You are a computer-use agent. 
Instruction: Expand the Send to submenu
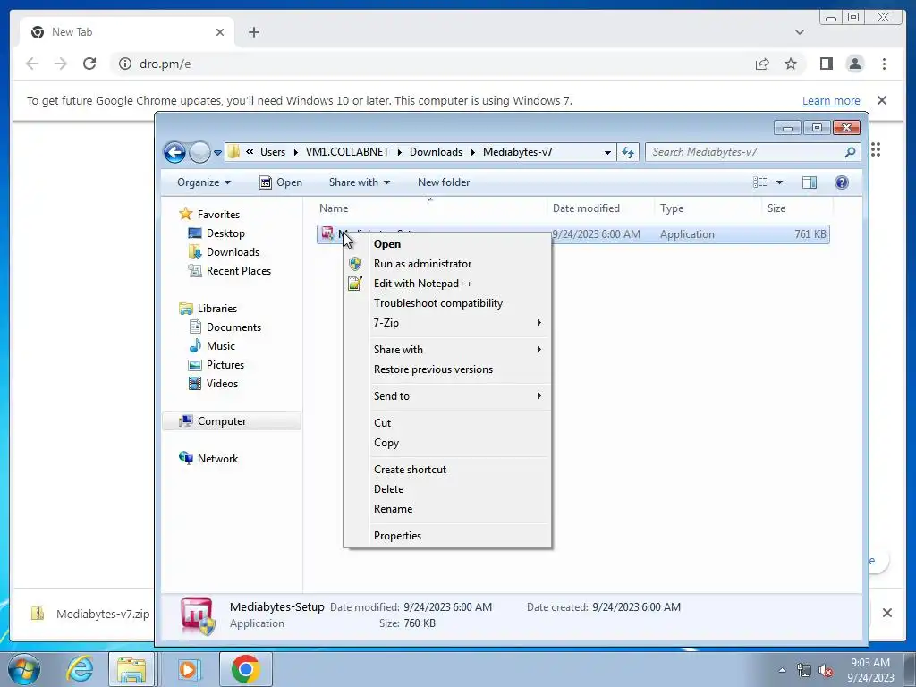click(447, 396)
